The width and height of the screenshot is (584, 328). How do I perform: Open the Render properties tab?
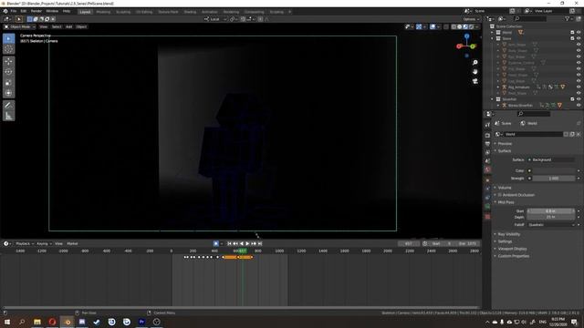(487, 136)
